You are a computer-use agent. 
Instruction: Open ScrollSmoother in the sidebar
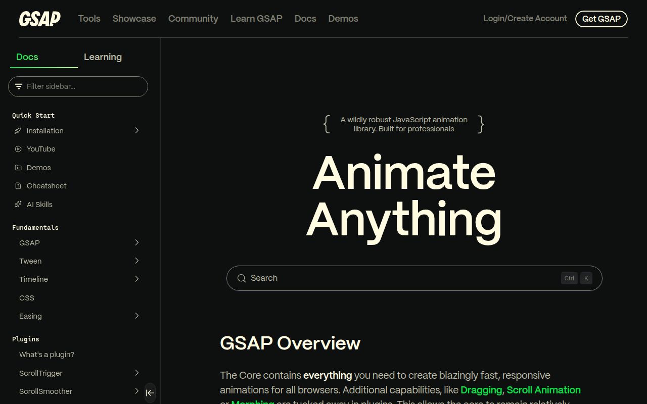45,391
